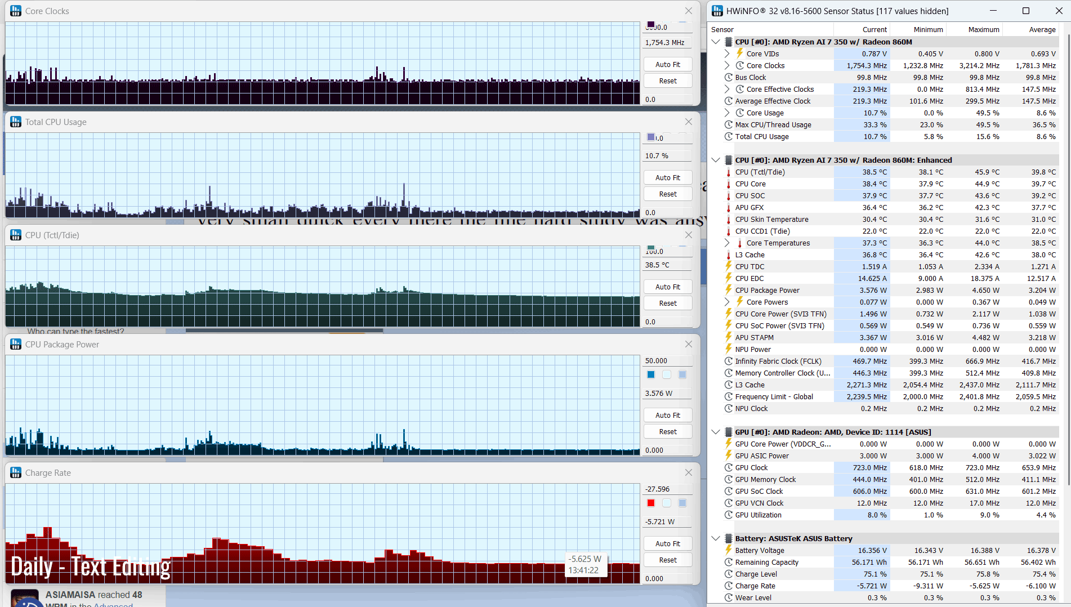Screen dimensions: 1071x607
Task: Click Auto Fit in CPU (Tctl/Tdie) graph
Action: [668, 287]
